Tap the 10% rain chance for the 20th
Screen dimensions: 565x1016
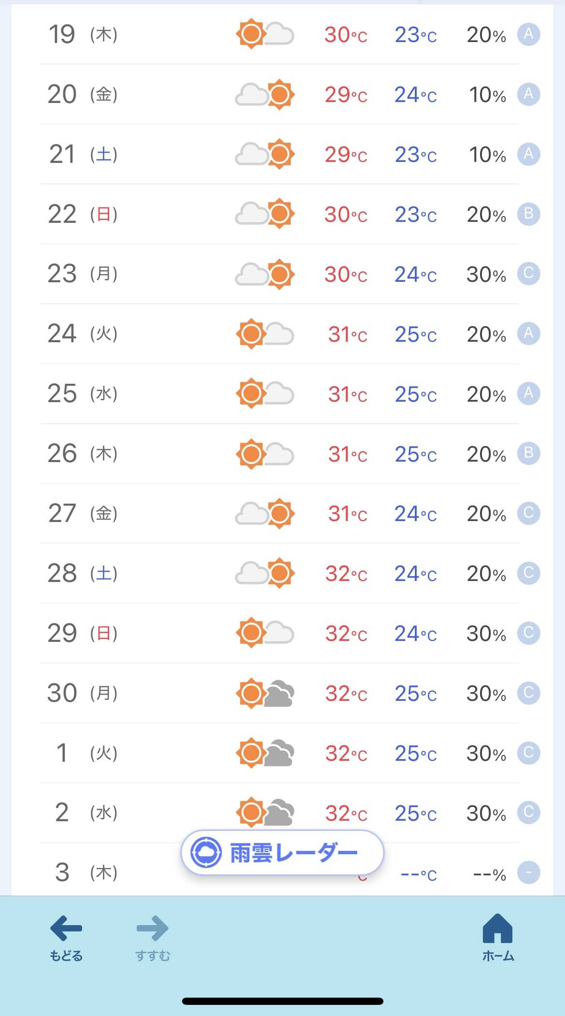tap(487, 95)
